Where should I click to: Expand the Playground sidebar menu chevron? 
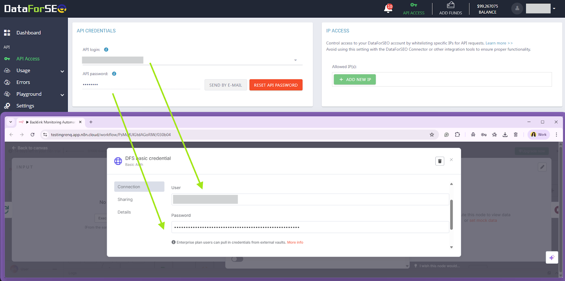coord(63,95)
